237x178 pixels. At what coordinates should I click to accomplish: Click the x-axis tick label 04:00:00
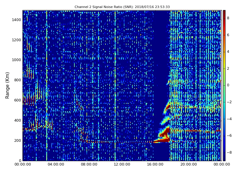(x=56, y=164)
